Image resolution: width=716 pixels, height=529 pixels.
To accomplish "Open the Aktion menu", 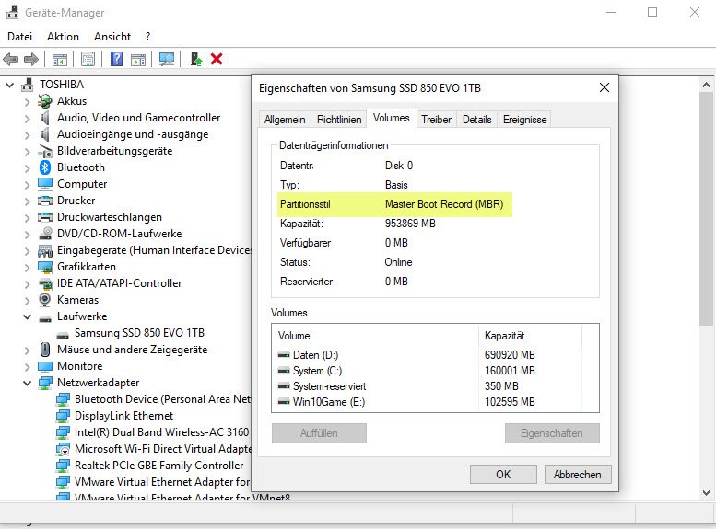I will pyautogui.click(x=63, y=37).
